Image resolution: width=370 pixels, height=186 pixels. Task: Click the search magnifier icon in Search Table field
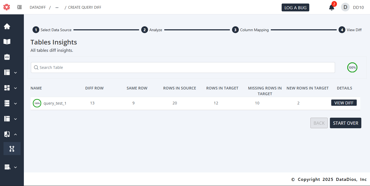coord(36,67)
